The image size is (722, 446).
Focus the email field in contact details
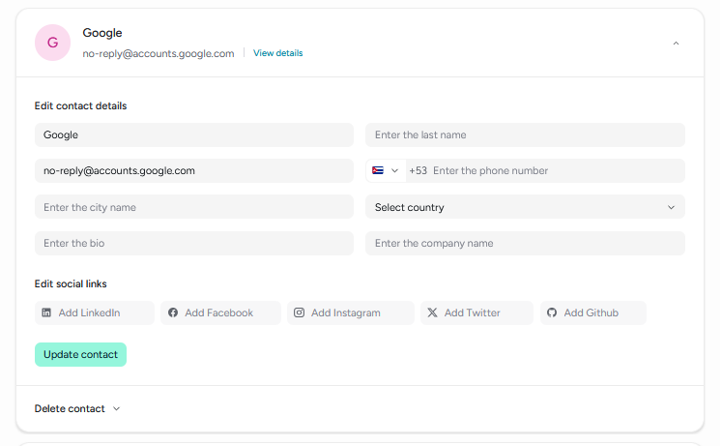pyautogui.click(x=194, y=171)
